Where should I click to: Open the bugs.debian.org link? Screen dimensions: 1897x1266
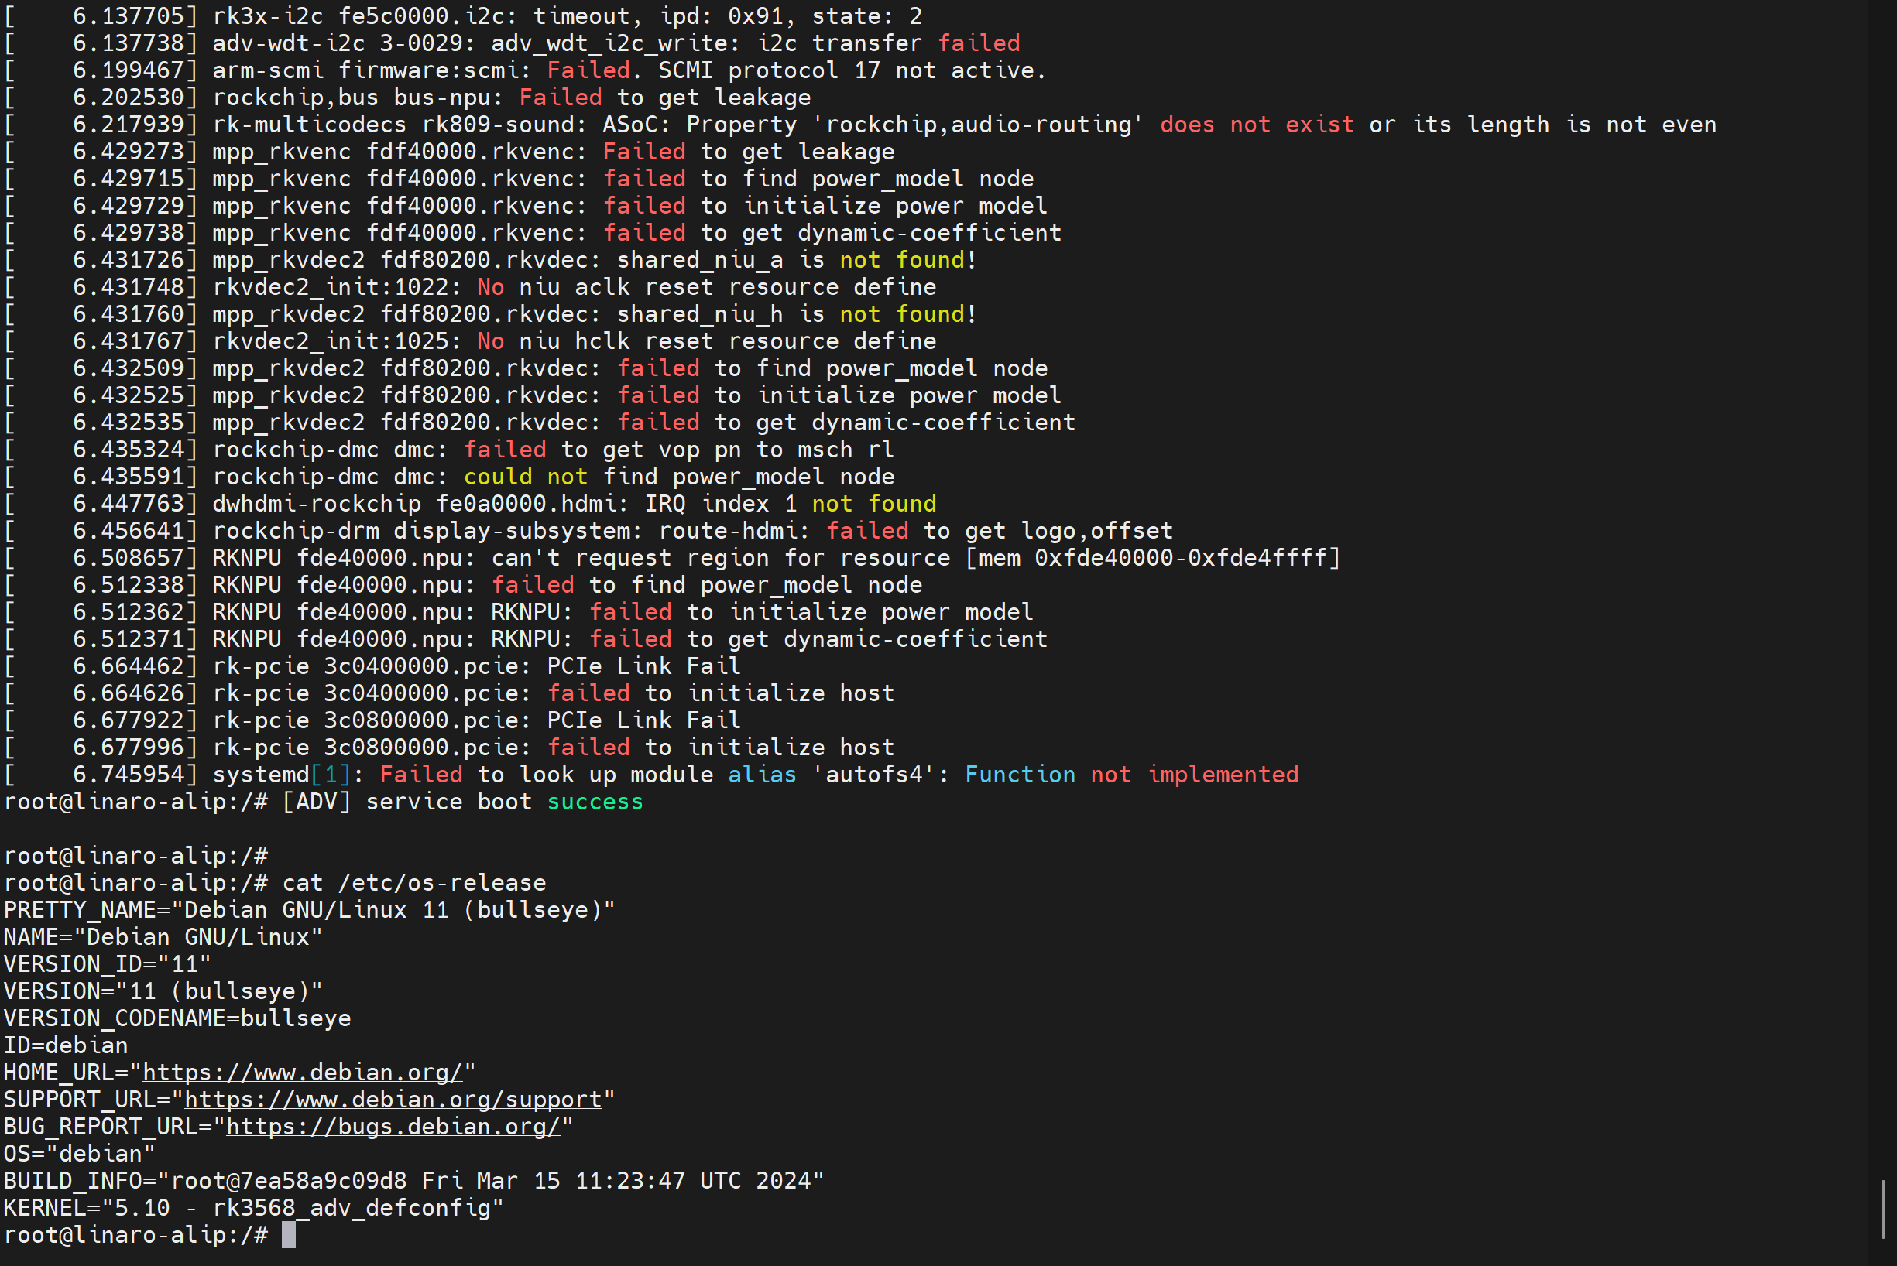393,1126
